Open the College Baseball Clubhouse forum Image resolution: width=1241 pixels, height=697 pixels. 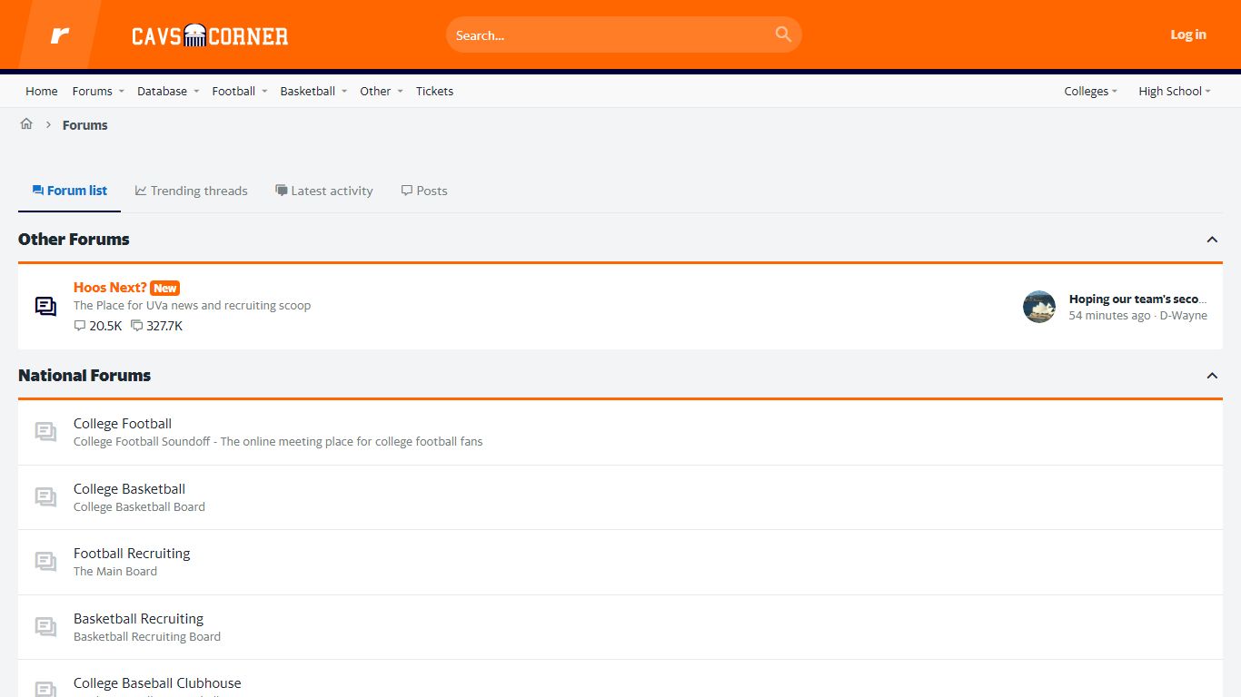click(x=157, y=683)
